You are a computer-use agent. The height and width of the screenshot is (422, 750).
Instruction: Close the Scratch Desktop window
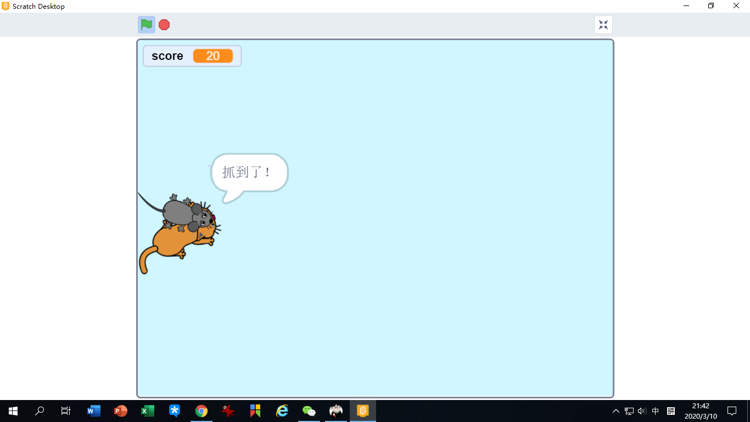pos(737,6)
